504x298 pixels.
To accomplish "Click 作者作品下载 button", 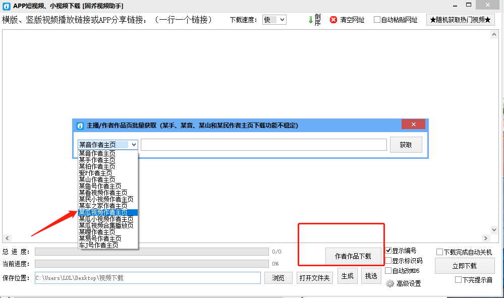I will tap(353, 256).
